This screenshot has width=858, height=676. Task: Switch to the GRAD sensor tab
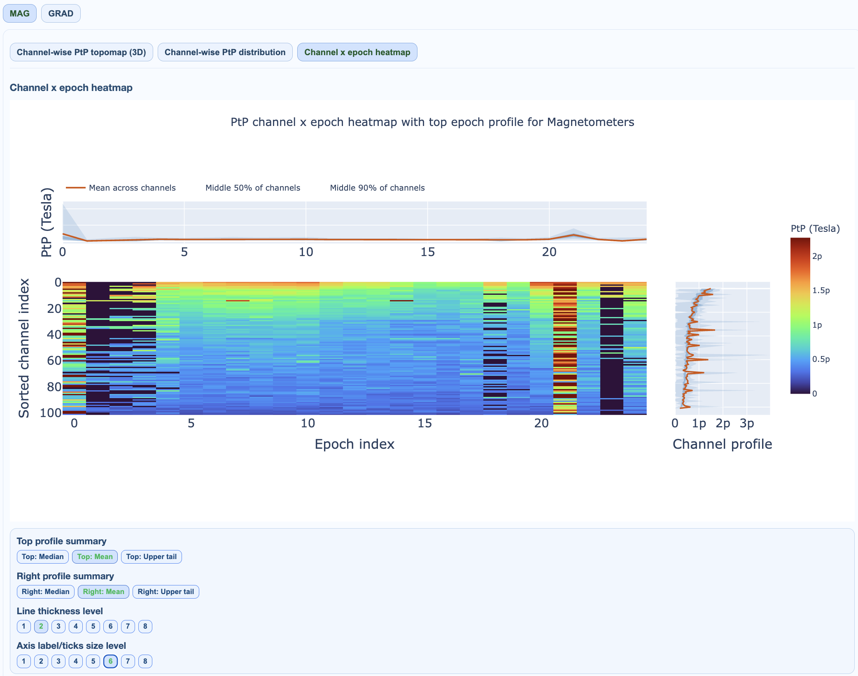click(61, 14)
